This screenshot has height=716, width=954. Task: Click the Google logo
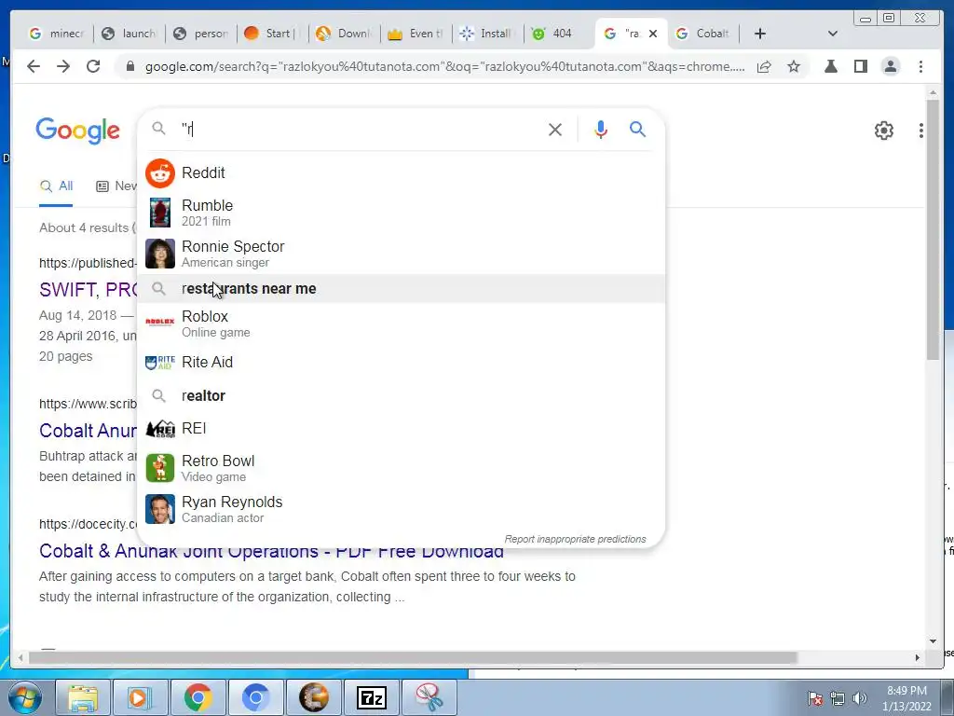click(78, 131)
